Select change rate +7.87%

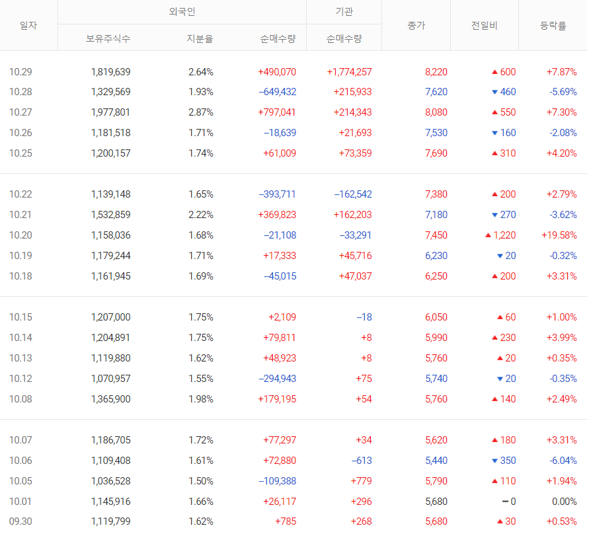(x=562, y=71)
